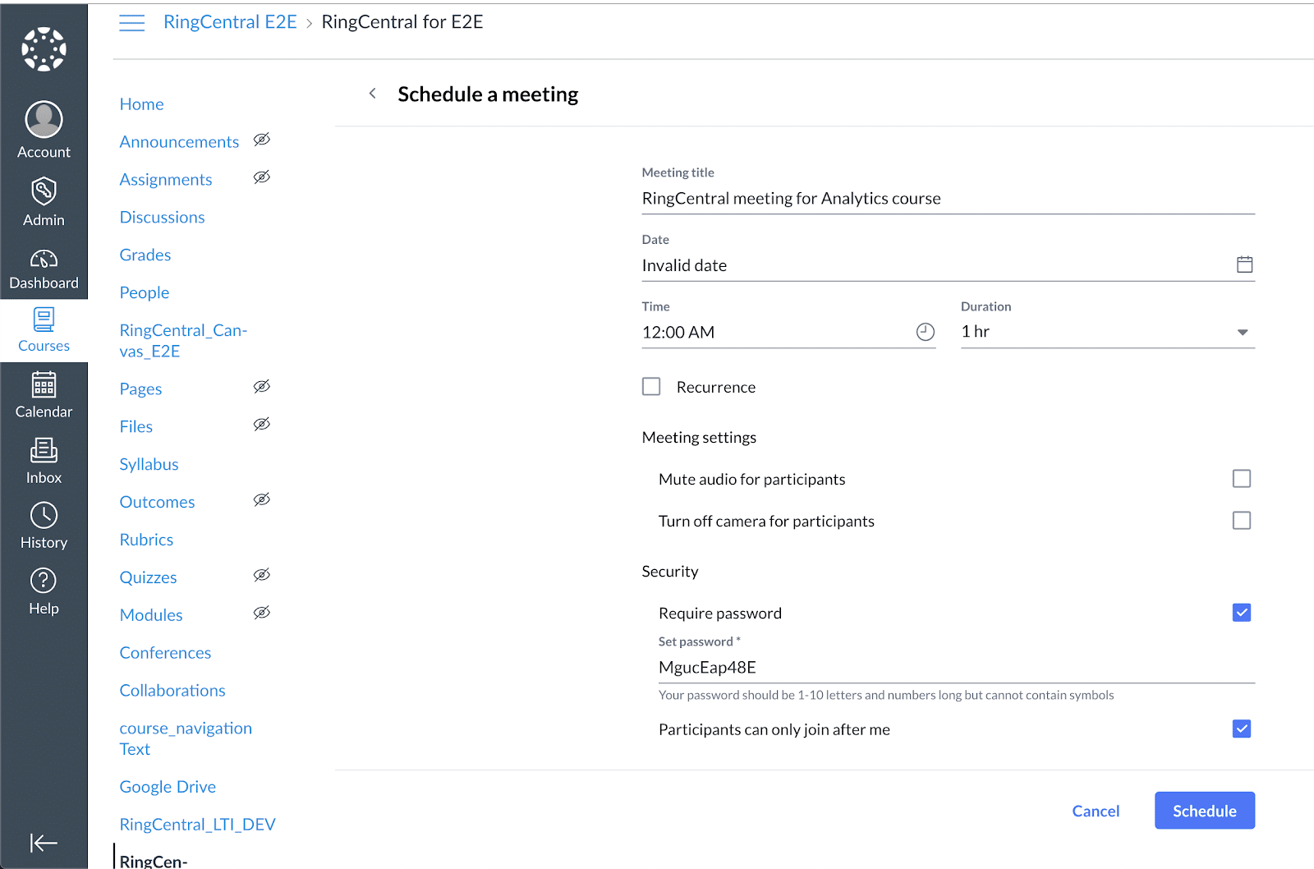Go back using the left chevron
Viewport: 1314px width, 869px height.
(373, 94)
